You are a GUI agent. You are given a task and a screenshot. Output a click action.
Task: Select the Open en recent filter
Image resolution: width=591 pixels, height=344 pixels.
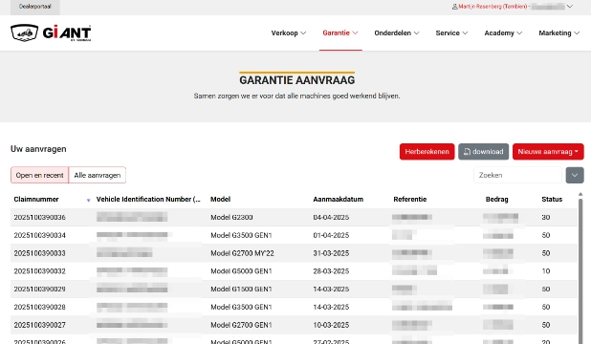click(x=39, y=175)
